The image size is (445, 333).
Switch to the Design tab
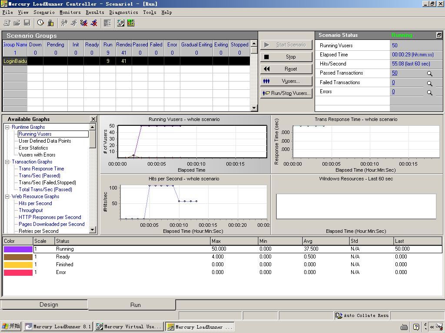pos(49,304)
